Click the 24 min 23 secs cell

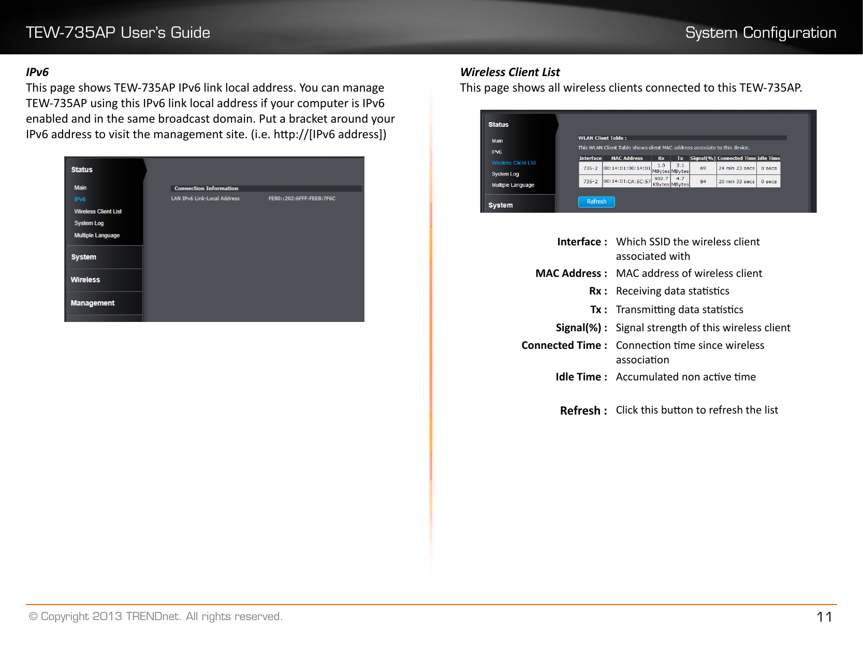click(737, 168)
